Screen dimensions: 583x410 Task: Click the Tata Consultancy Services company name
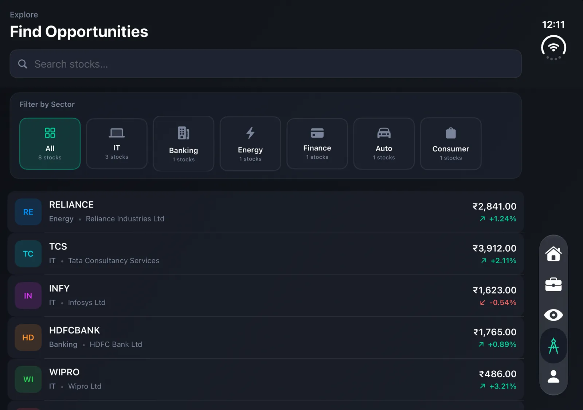(x=114, y=261)
